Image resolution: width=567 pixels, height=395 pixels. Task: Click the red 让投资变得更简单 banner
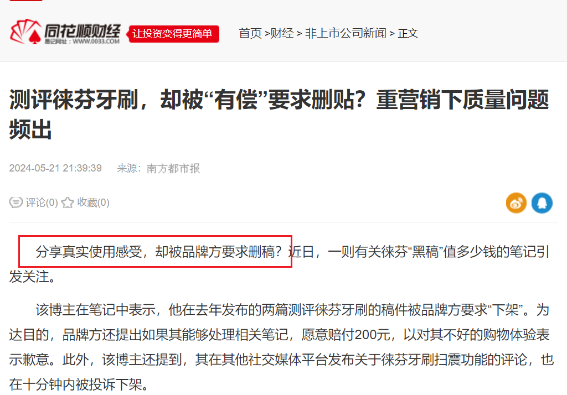[173, 34]
